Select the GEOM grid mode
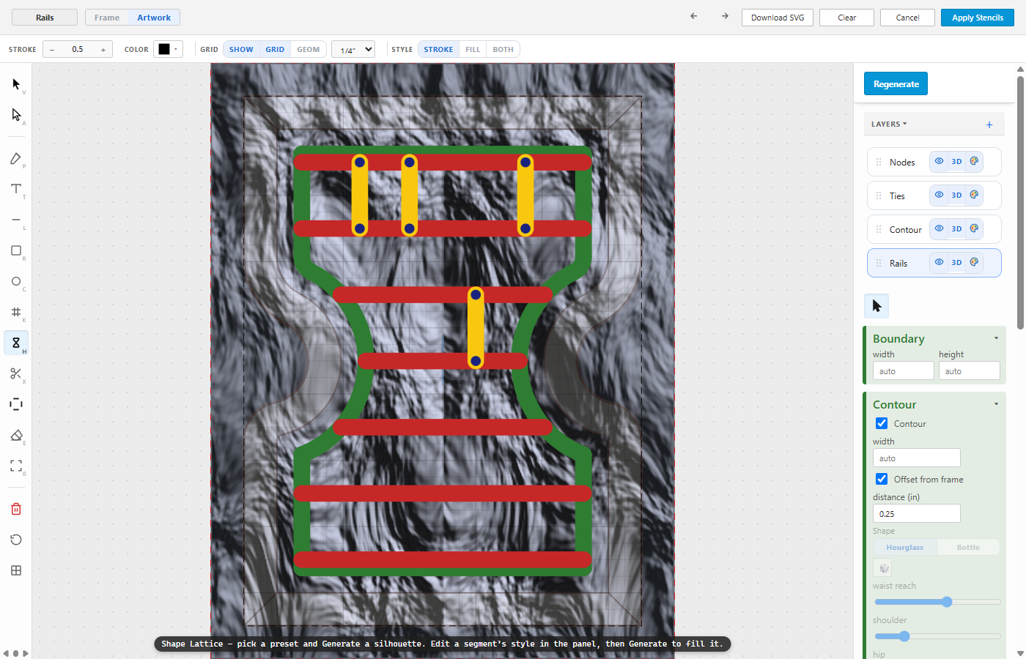1026x659 pixels. (x=309, y=49)
